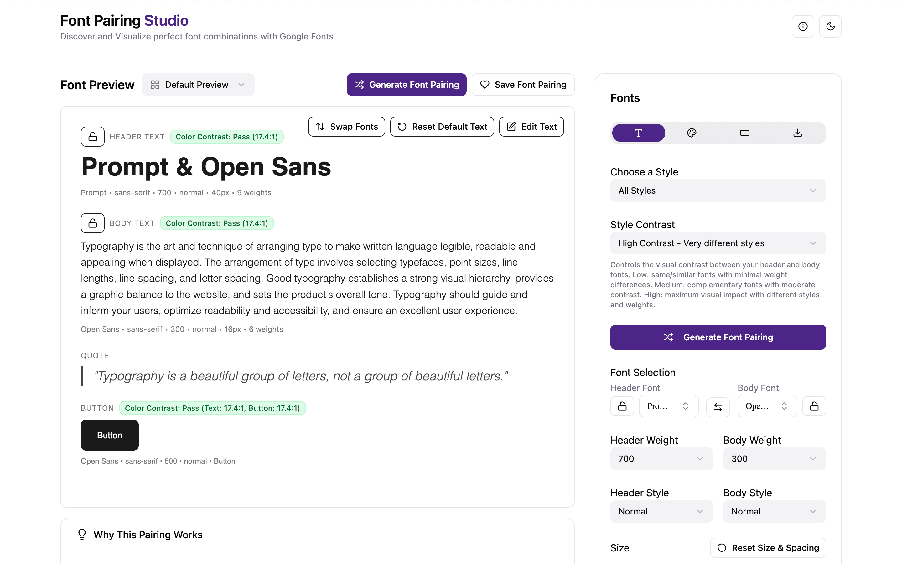The width and height of the screenshot is (902, 564).
Task: Click the Why This Pairing Works heading
Action: click(x=148, y=535)
